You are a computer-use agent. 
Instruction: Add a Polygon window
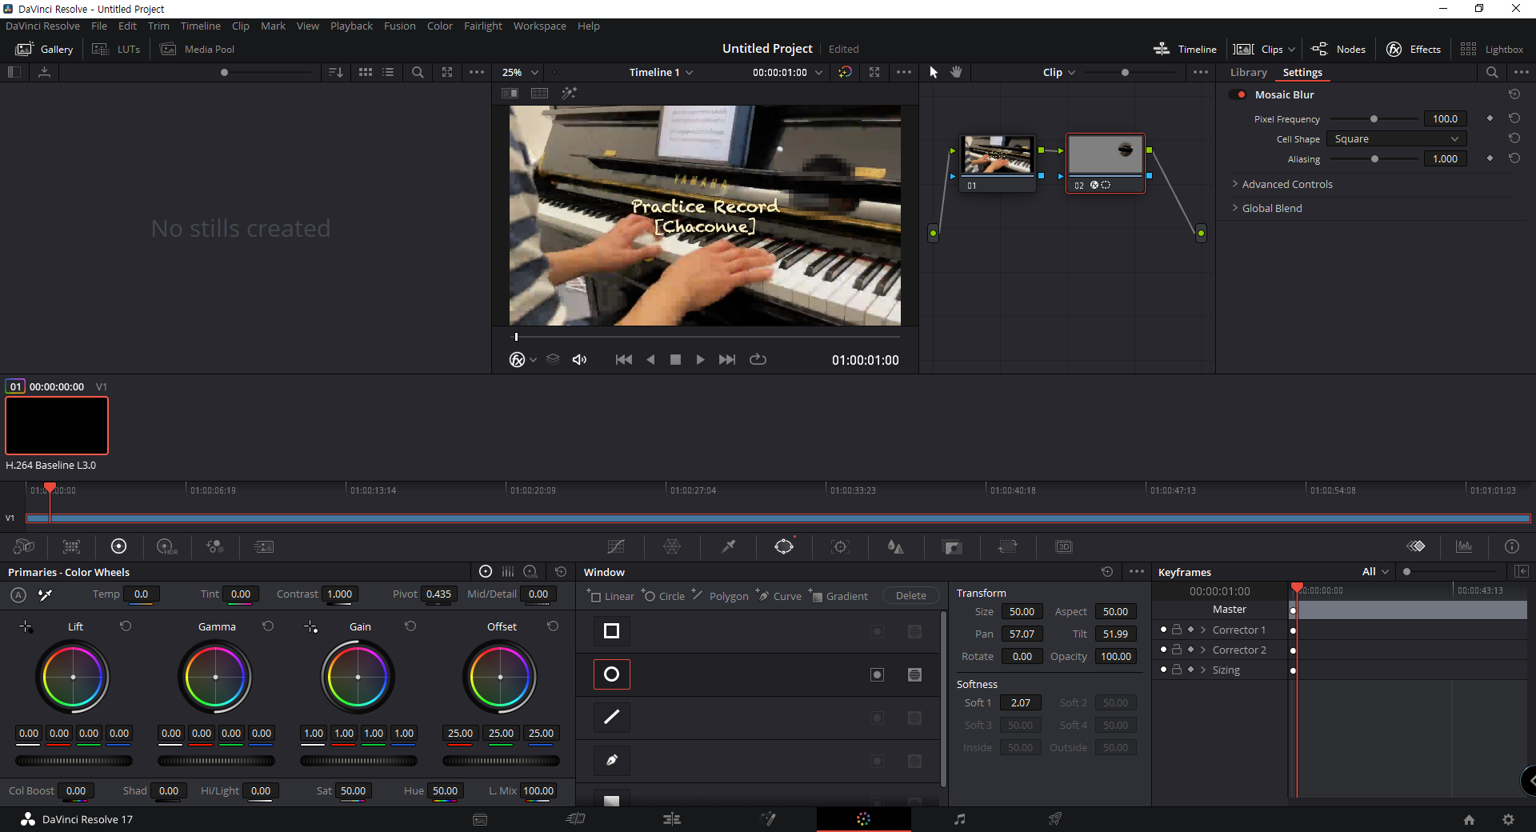coord(720,596)
